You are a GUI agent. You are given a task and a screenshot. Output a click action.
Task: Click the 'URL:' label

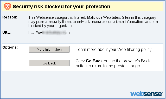(x=7, y=32)
